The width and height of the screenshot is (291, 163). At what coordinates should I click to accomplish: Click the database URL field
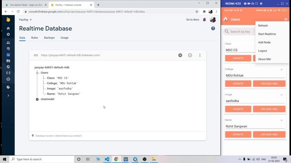70,55
